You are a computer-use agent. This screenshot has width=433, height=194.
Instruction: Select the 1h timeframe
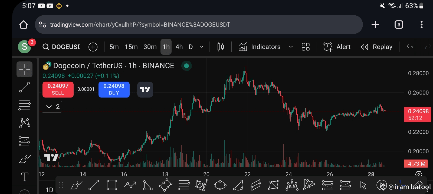click(166, 47)
